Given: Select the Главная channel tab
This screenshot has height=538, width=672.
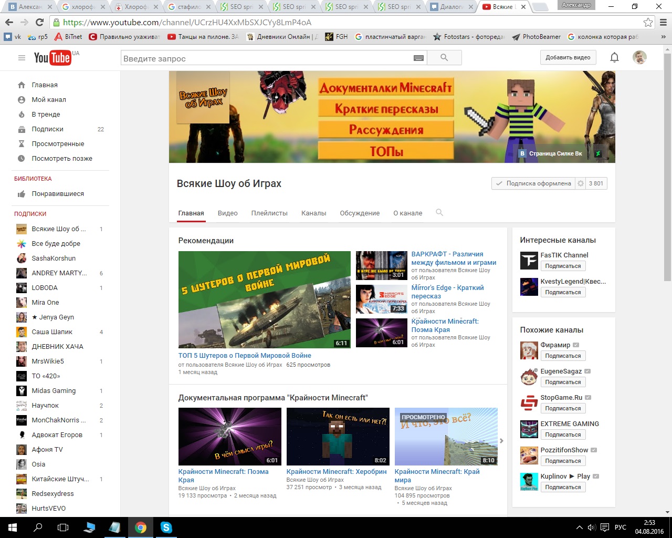Looking at the screenshot, I should click(x=191, y=213).
